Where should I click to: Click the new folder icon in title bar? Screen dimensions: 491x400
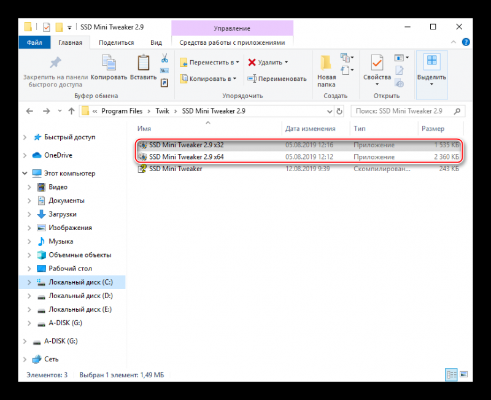[59, 27]
